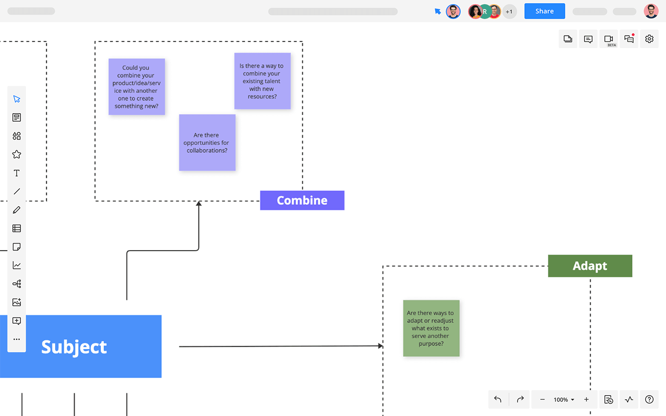This screenshot has height=416, width=666.
Task: Open the star icons tool
Action: [x=17, y=154]
